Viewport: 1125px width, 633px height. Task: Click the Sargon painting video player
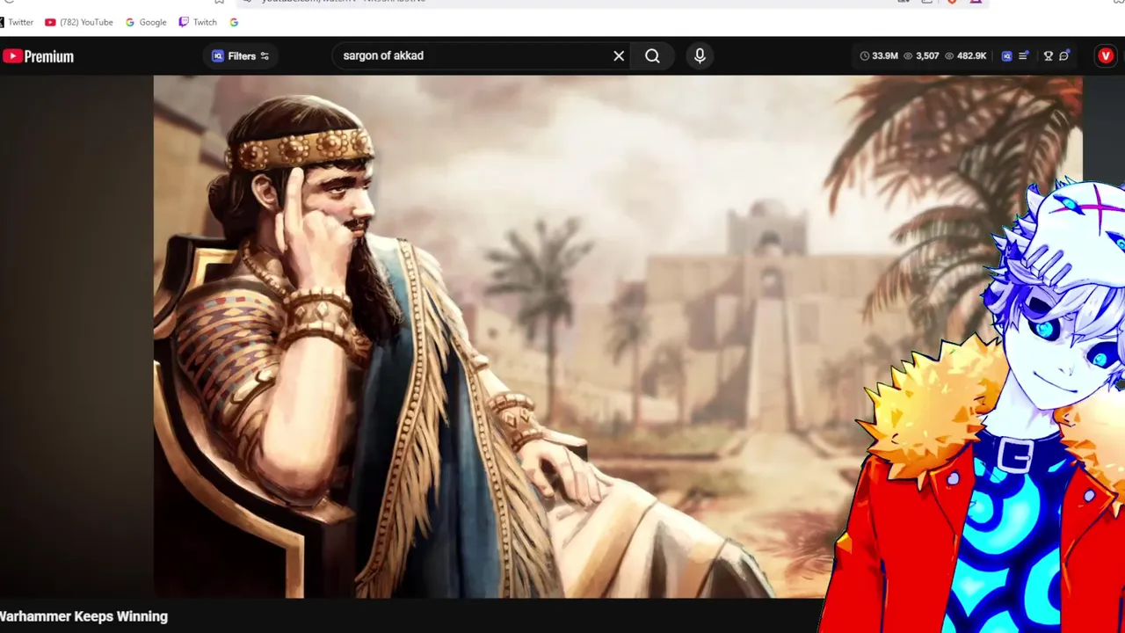(618, 337)
